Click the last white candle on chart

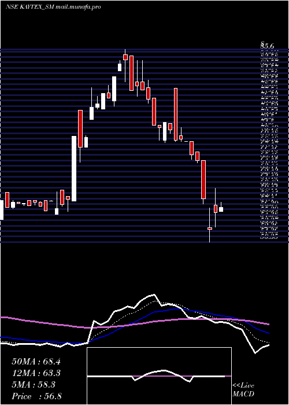(x=221, y=209)
